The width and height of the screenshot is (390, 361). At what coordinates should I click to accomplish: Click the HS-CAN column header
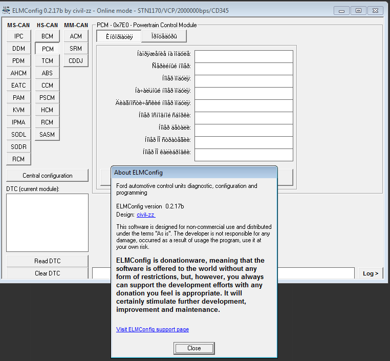[47, 25]
